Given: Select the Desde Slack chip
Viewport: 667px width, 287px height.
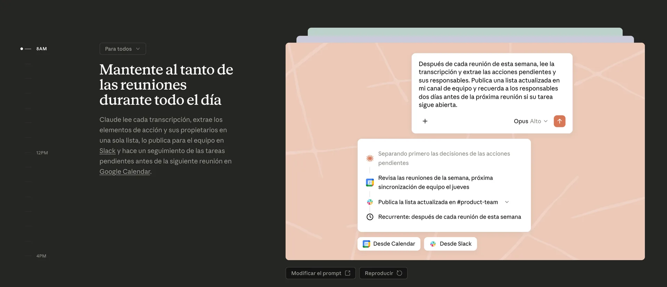Looking at the screenshot, I should [x=450, y=244].
